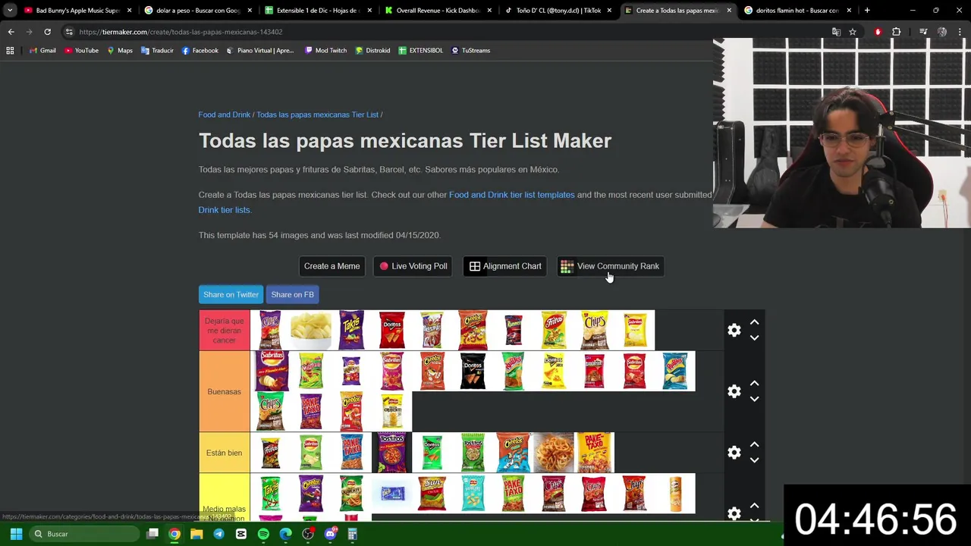Open the Mod Twitch bookmark
This screenshot has width=971, height=546.
pyautogui.click(x=325, y=50)
